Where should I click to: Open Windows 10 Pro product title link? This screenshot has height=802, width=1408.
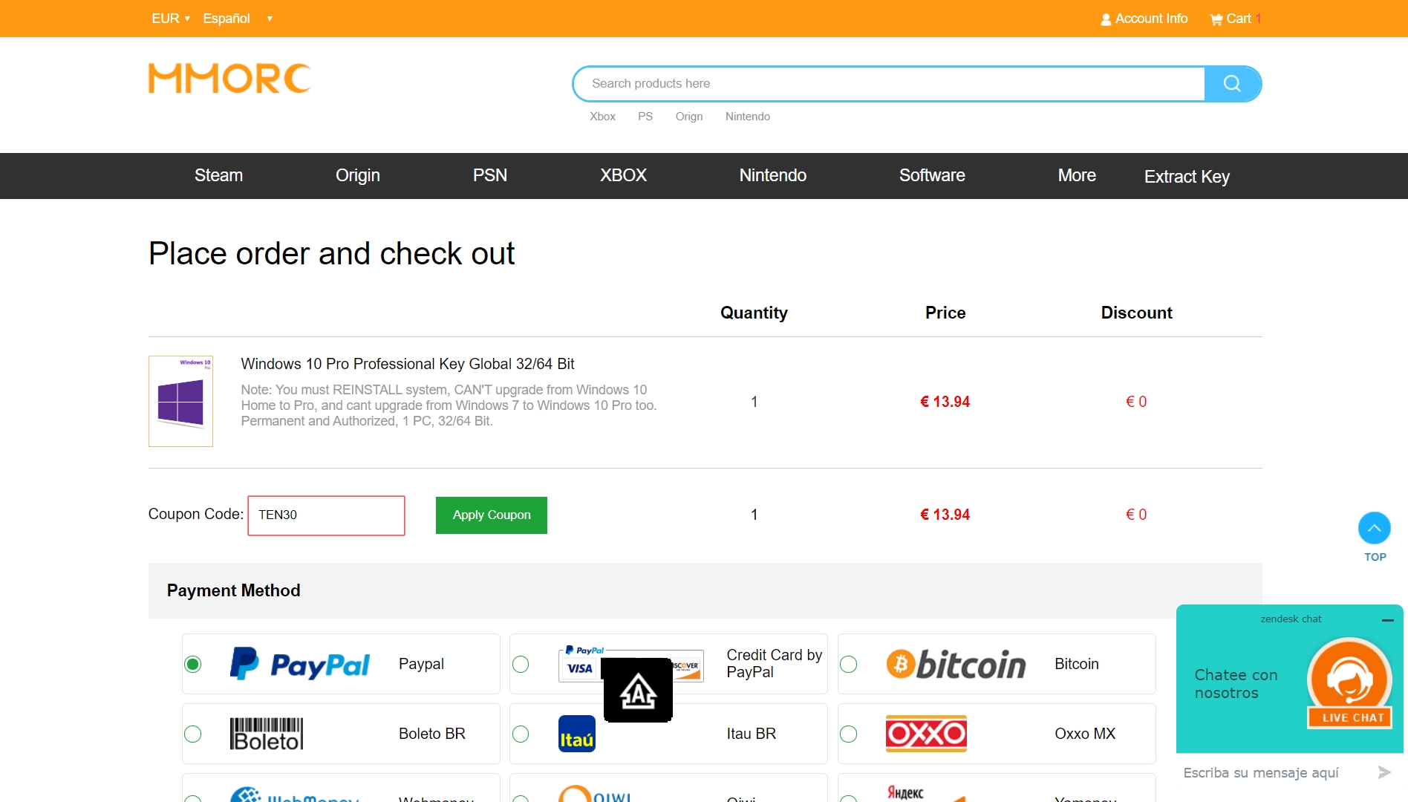click(408, 364)
